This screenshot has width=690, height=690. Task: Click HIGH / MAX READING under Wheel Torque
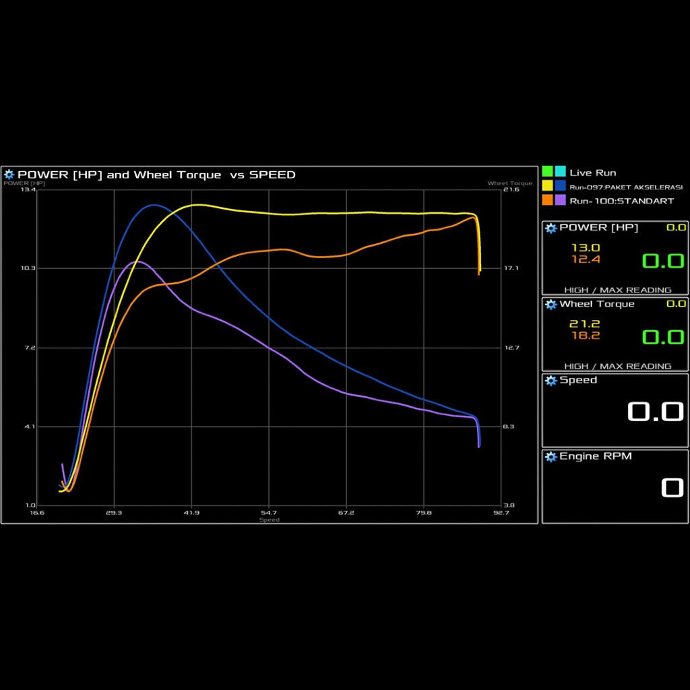tap(617, 366)
